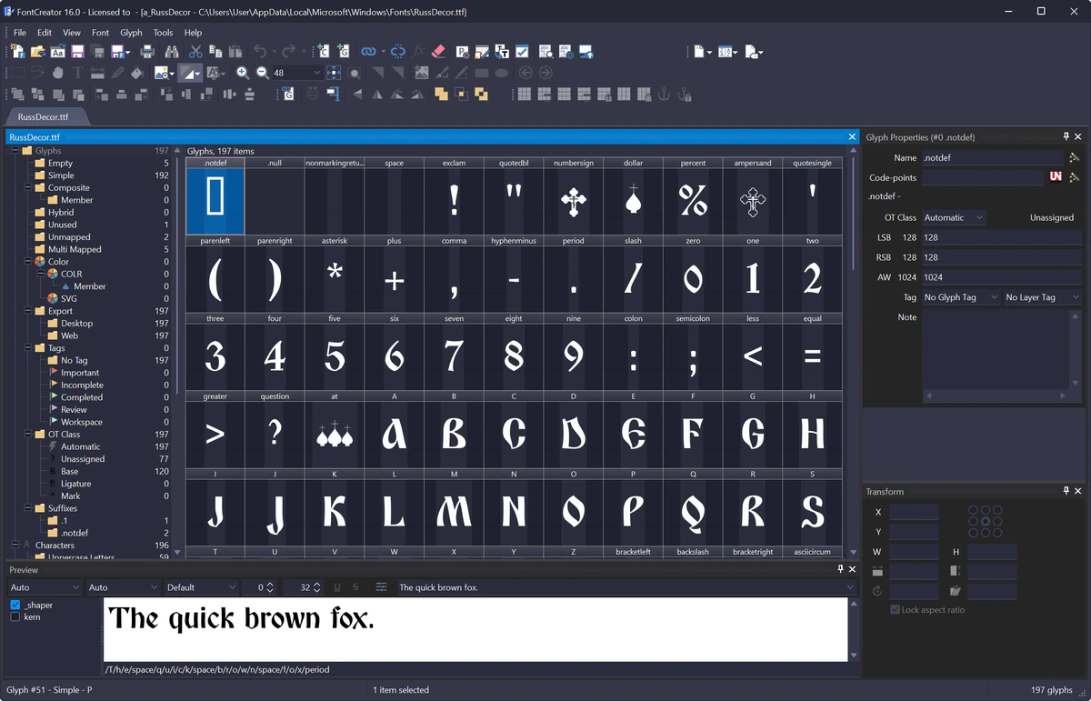The width and height of the screenshot is (1091, 701).
Task: Click the Copy icon in toolbar
Action: (x=215, y=52)
